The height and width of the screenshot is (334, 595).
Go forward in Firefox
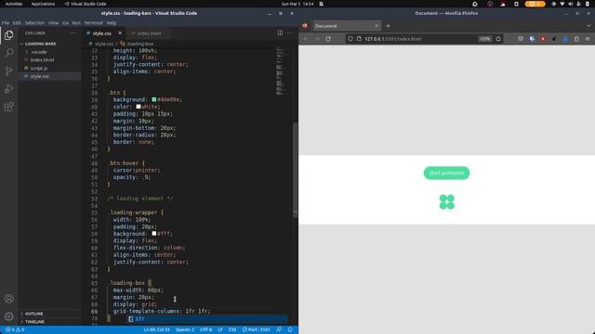coord(317,39)
